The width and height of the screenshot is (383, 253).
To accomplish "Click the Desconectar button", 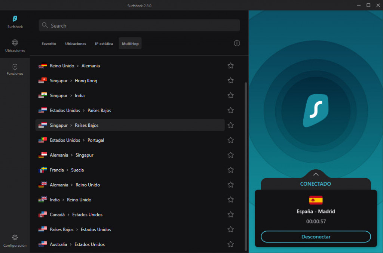I will point(316,237).
